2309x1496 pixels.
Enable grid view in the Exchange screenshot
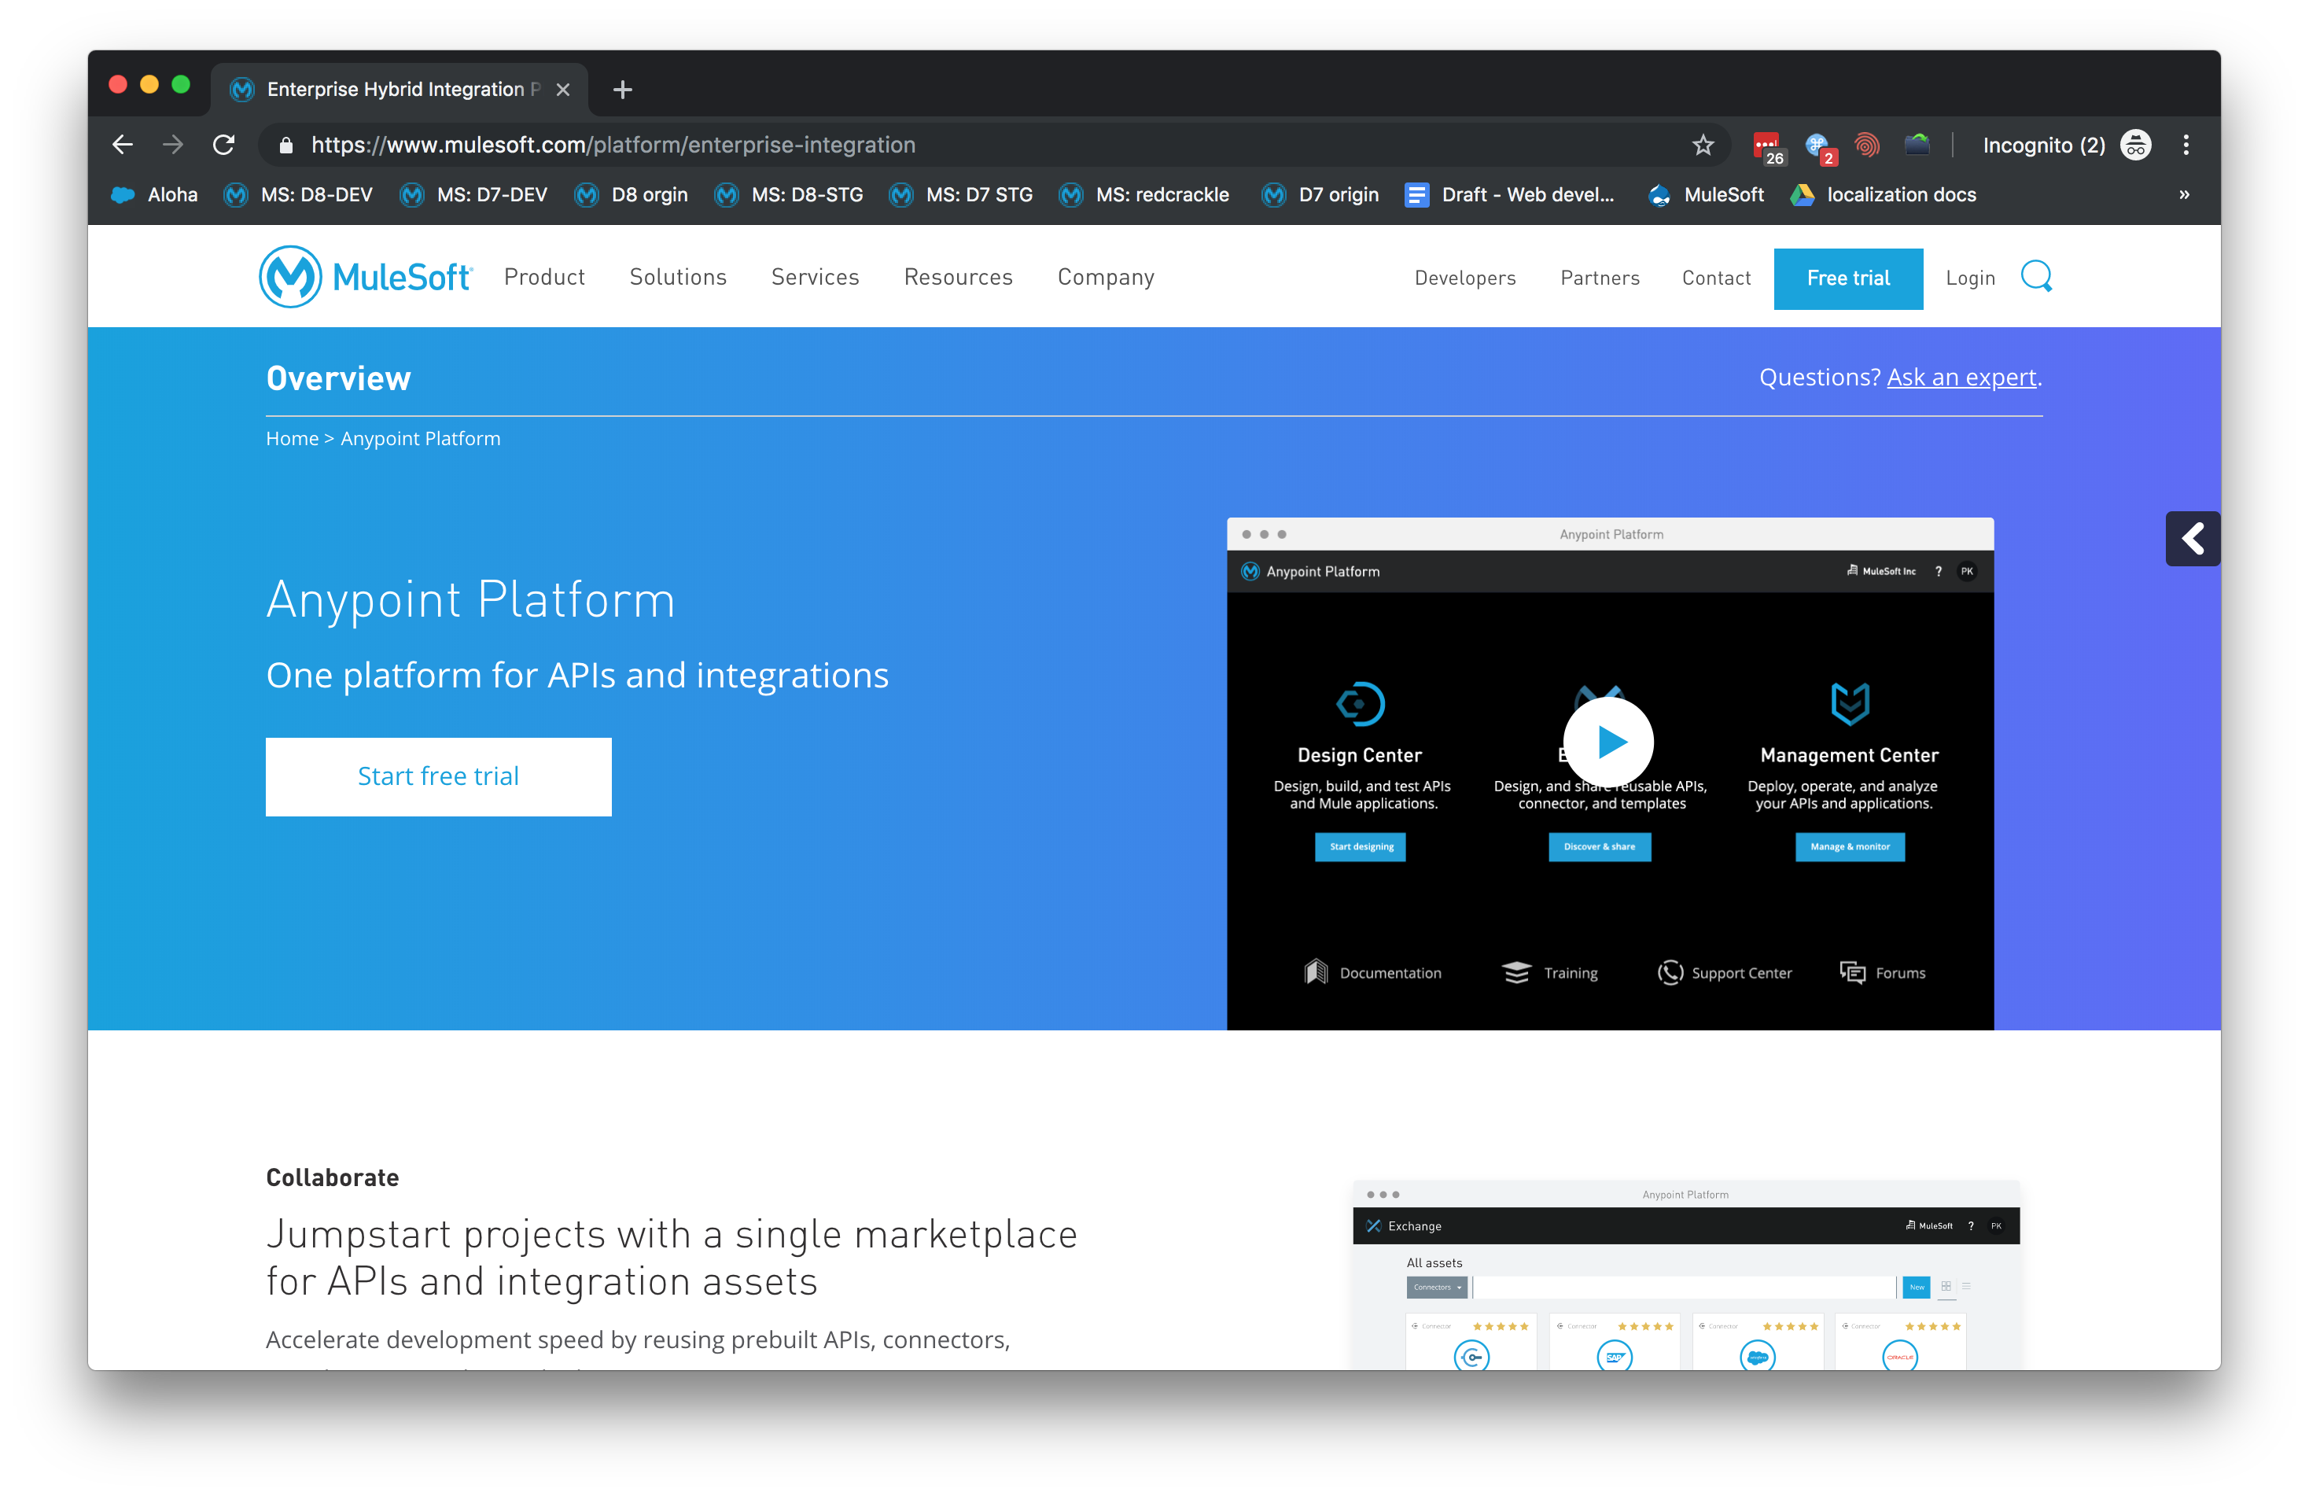click(x=1947, y=1287)
